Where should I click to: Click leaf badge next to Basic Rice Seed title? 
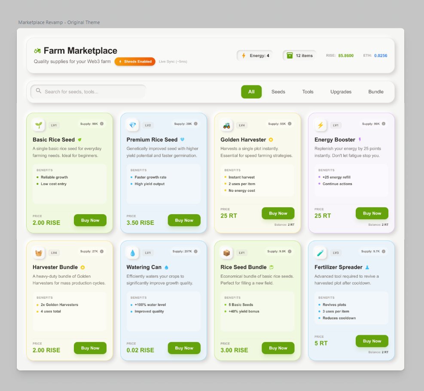tap(79, 139)
